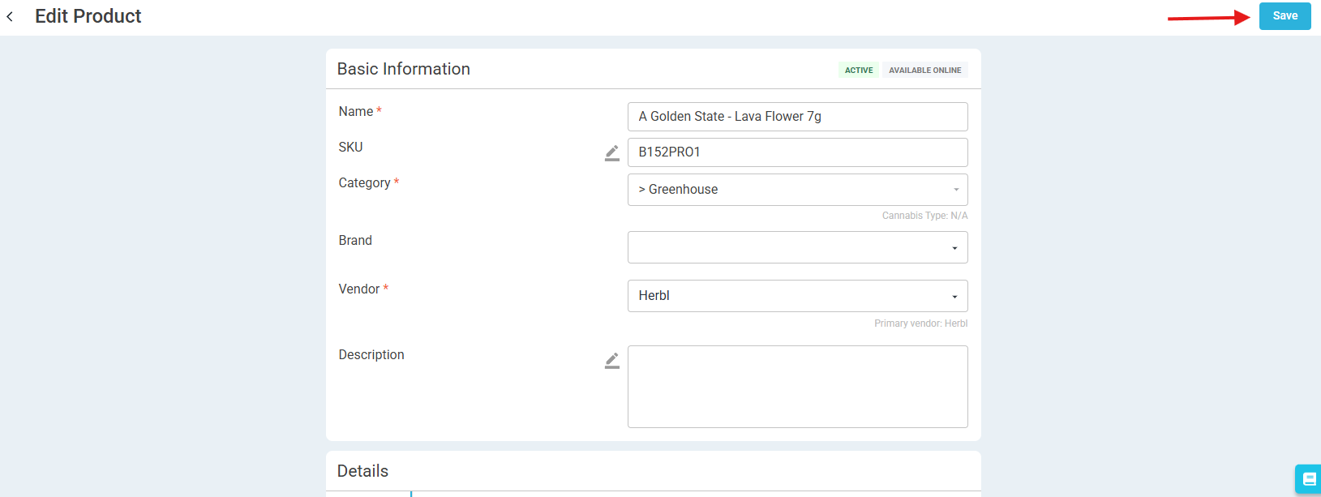Click the Brand field label
Screen dimensions: 1321x497
pyautogui.click(x=355, y=241)
